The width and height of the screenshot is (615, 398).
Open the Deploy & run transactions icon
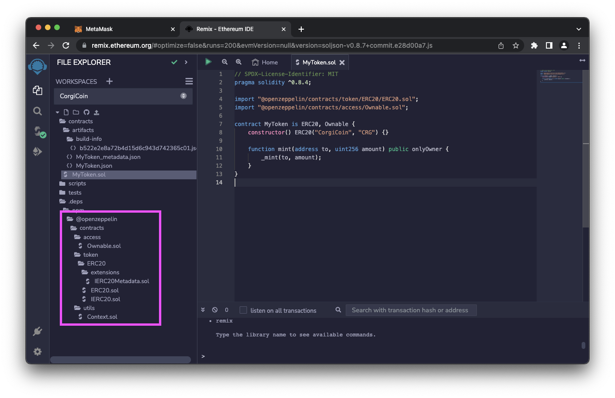38,152
